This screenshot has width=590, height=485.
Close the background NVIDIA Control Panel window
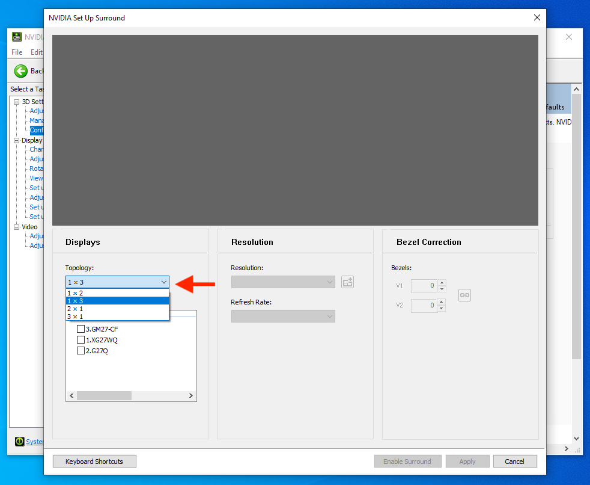(x=569, y=37)
